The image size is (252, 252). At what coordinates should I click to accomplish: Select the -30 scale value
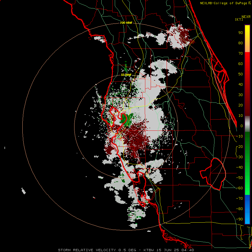coord(239,157)
